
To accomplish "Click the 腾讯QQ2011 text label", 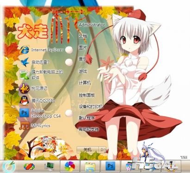I will pos(43,101).
